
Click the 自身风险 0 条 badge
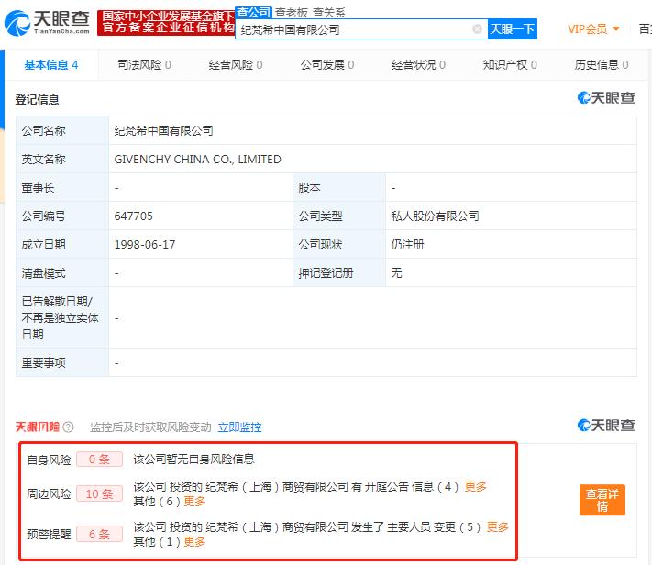pos(99,460)
